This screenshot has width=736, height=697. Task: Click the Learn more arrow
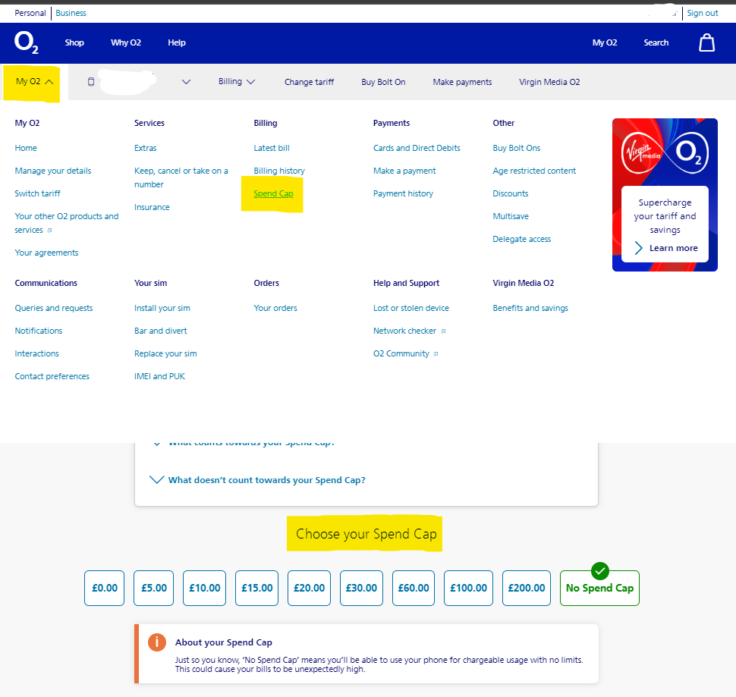point(639,248)
